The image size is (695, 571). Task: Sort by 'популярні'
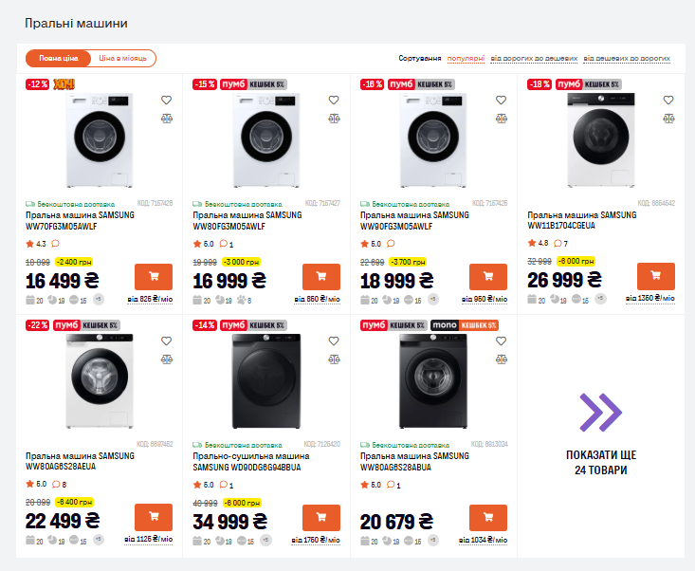466,59
